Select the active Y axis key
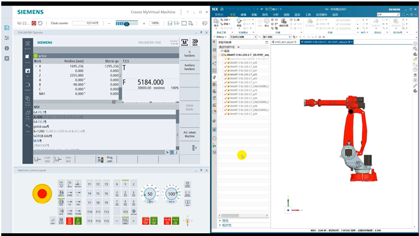 click(125, 184)
